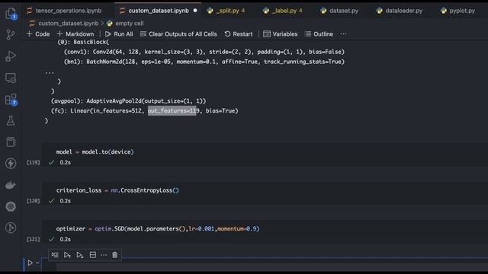This screenshot has height=274, width=488.
Task: Click execution count [120]
Action: coord(34,201)
